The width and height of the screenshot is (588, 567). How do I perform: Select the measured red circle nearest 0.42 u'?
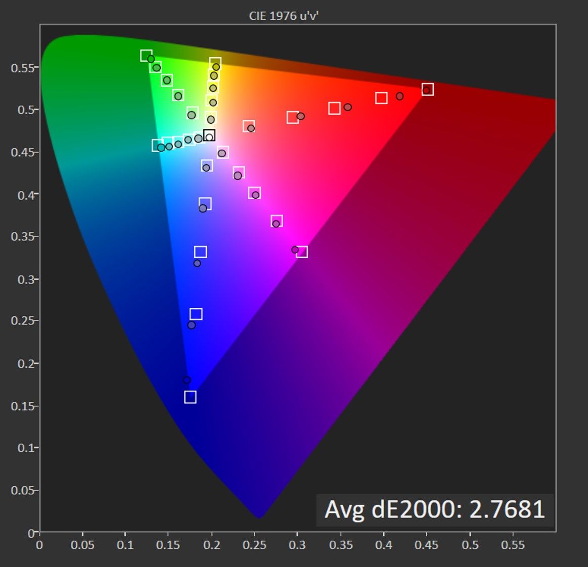[x=400, y=97]
